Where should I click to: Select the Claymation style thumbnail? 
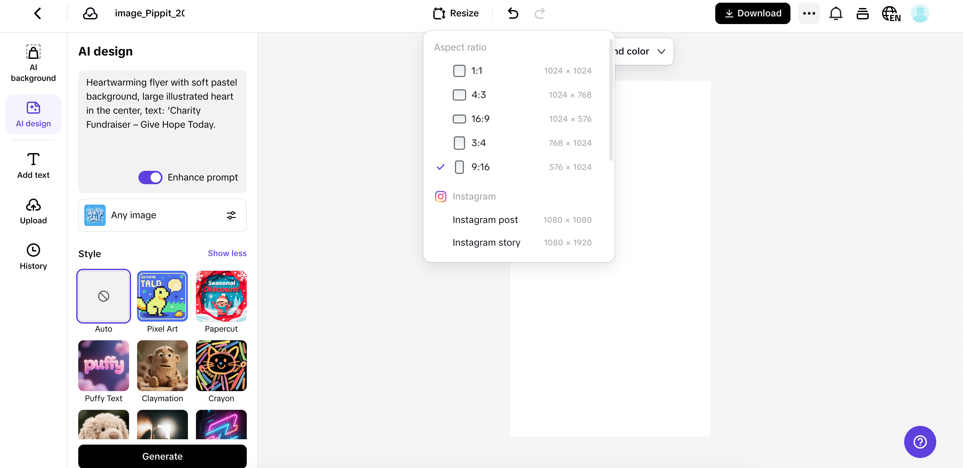click(162, 366)
